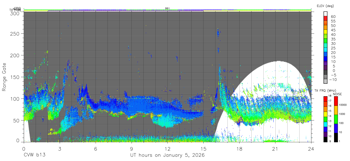Click the 45 label on the ELEV scale
Image resolution: width=350 pixels, height=161 pixels.
[333, 30]
